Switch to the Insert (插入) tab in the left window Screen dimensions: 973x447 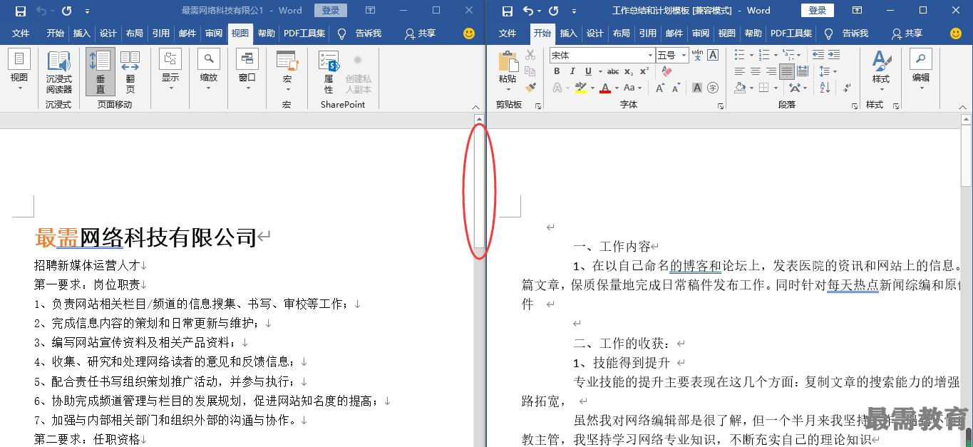[82, 34]
